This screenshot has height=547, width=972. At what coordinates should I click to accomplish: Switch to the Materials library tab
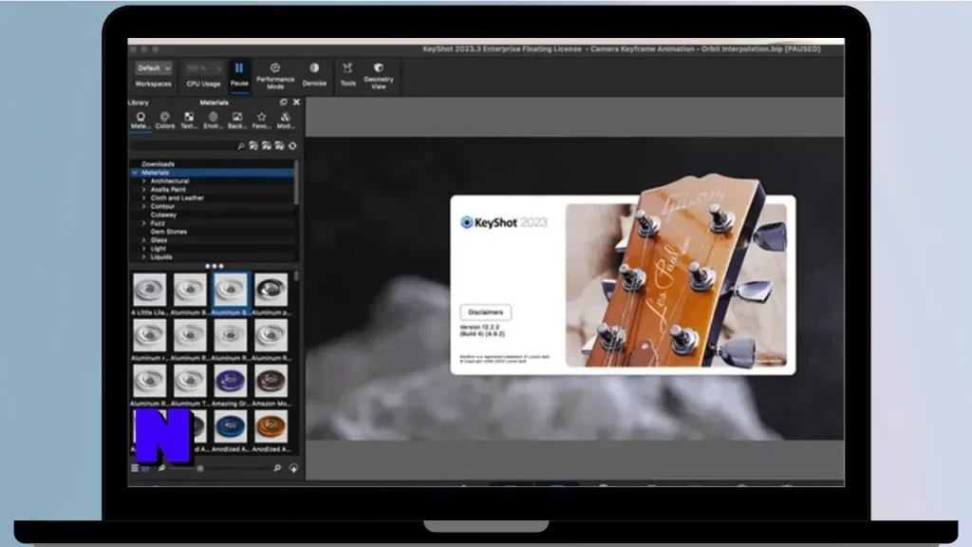tap(140, 121)
